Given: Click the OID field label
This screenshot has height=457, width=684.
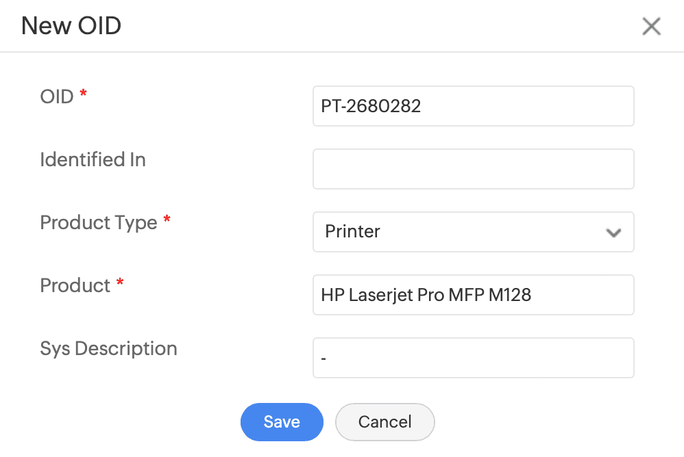Looking at the screenshot, I should (x=57, y=96).
